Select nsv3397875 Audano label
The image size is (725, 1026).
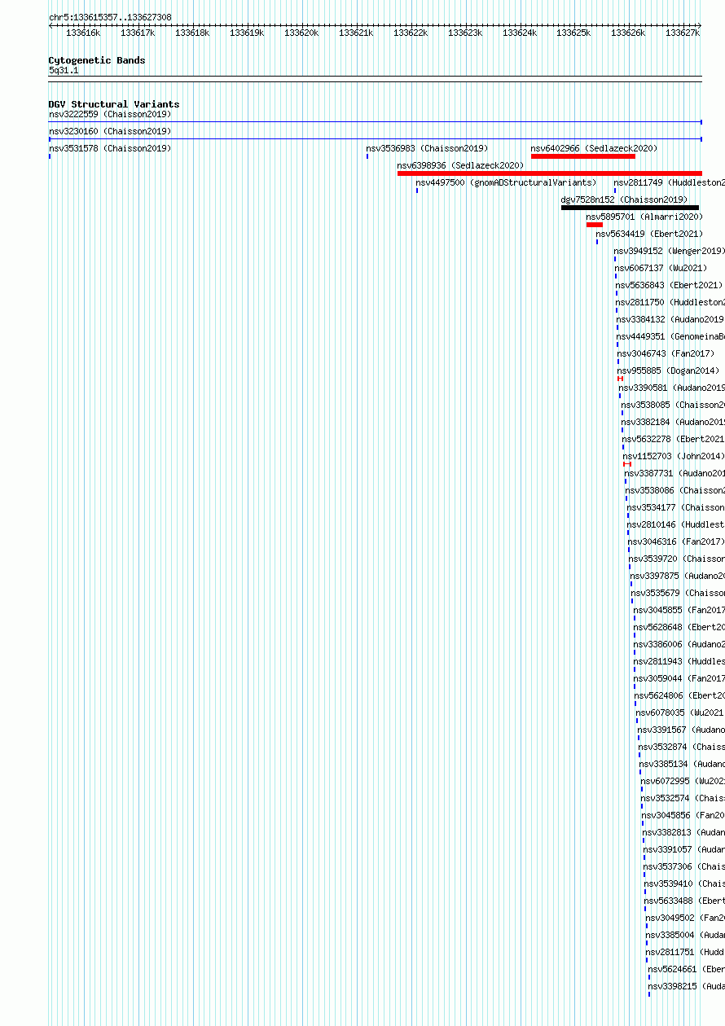[x=677, y=576]
